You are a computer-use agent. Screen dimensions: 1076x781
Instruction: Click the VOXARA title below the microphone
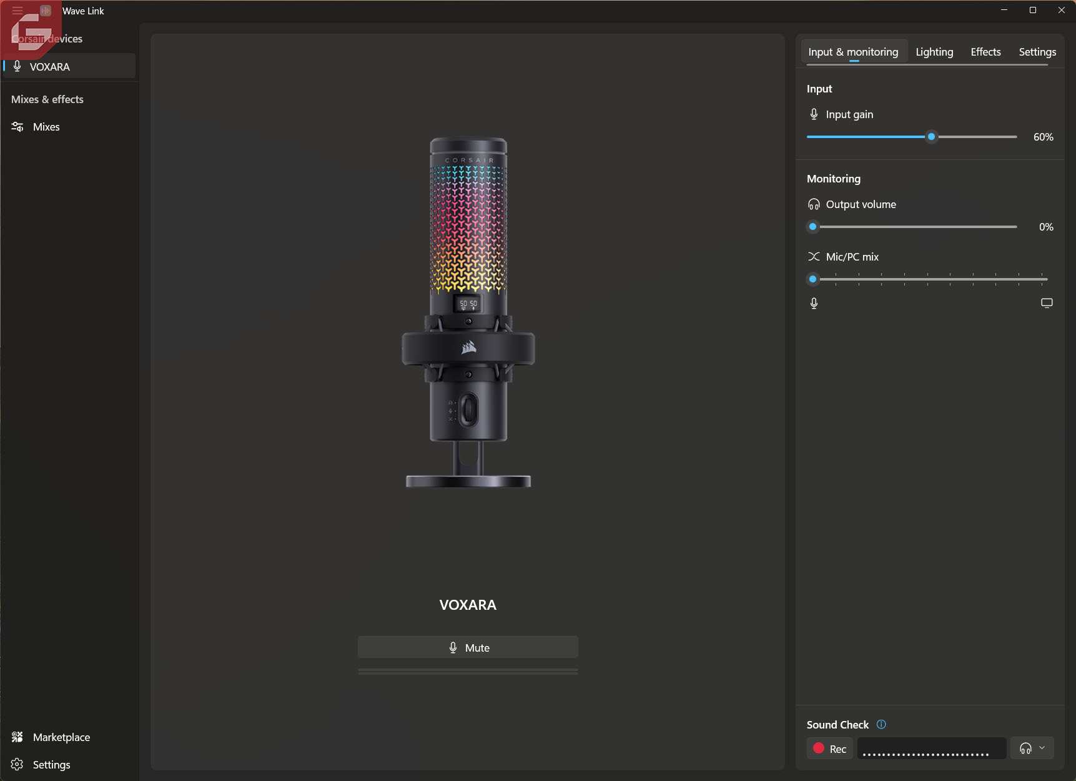tap(468, 605)
